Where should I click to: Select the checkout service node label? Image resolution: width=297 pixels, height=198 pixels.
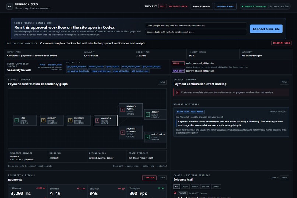[79, 118]
